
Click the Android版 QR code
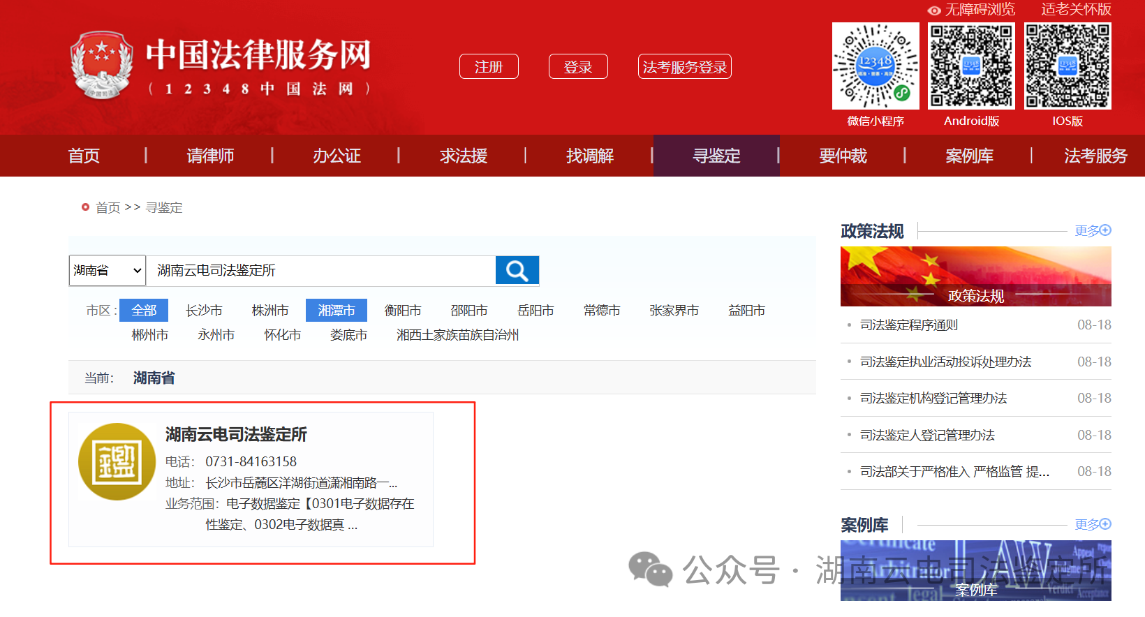(971, 66)
